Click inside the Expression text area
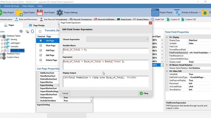 [105, 65]
